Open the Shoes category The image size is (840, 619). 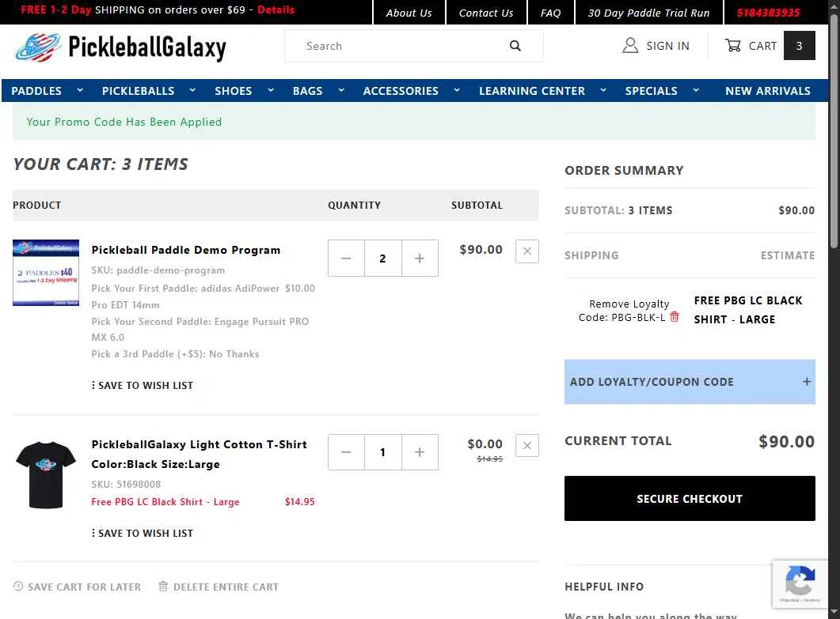click(x=233, y=91)
